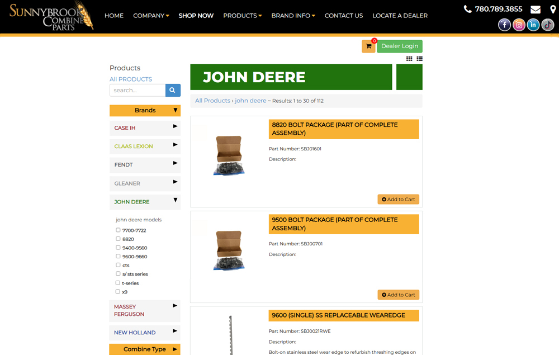Open the COMPANY dropdown menu

pos(151,16)
